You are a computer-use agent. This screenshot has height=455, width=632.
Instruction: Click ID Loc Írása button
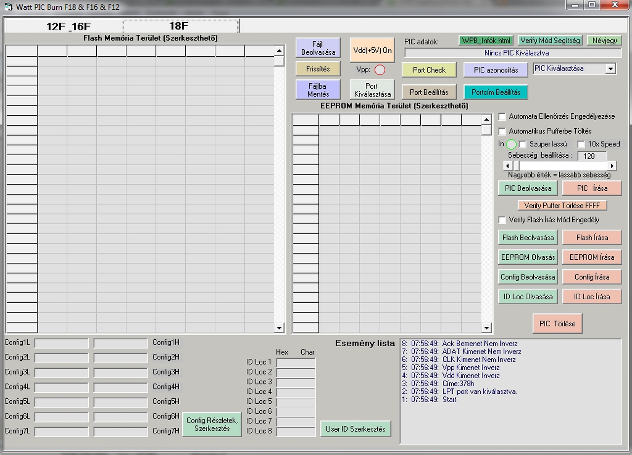[592, 297]
